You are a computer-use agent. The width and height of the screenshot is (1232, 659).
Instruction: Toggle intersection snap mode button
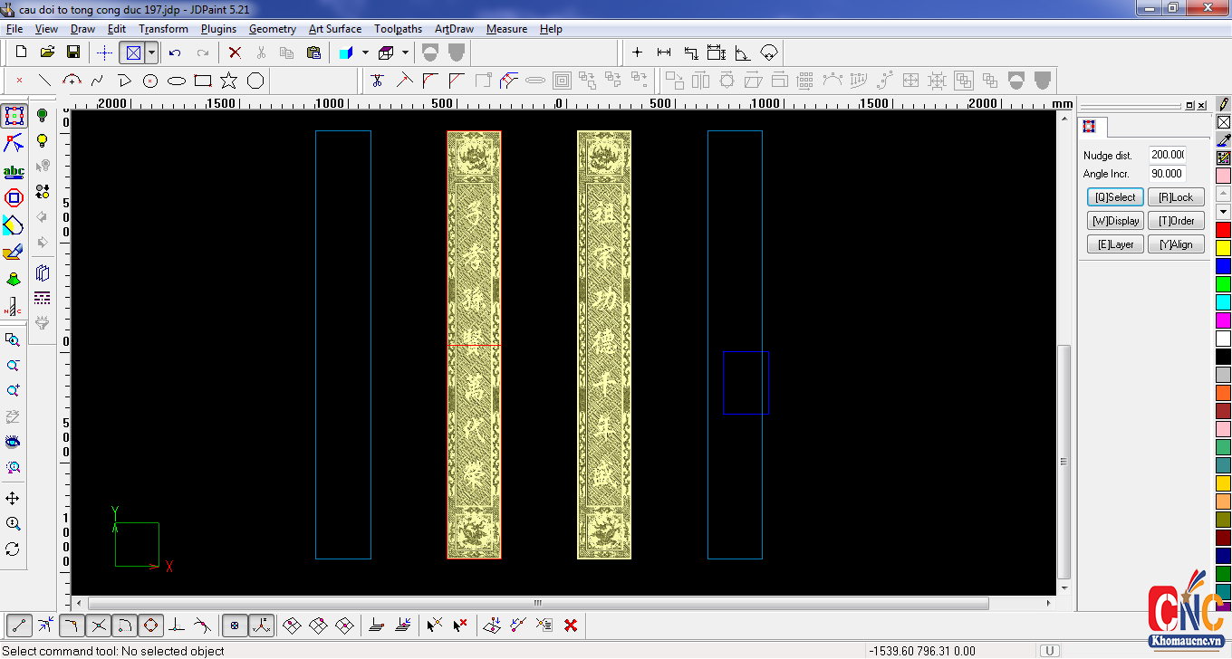(99, 625)
